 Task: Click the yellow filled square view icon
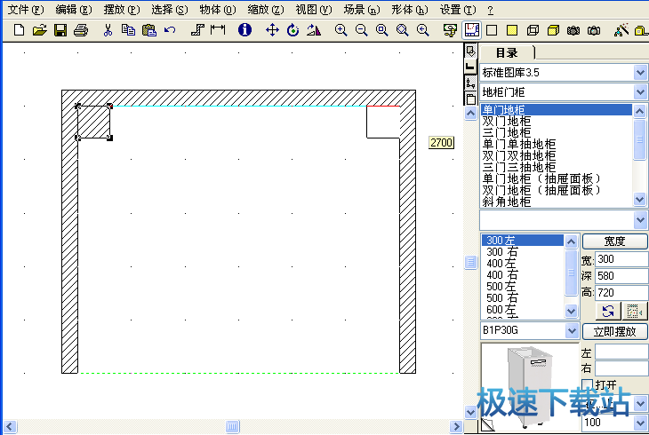point(512,30)
